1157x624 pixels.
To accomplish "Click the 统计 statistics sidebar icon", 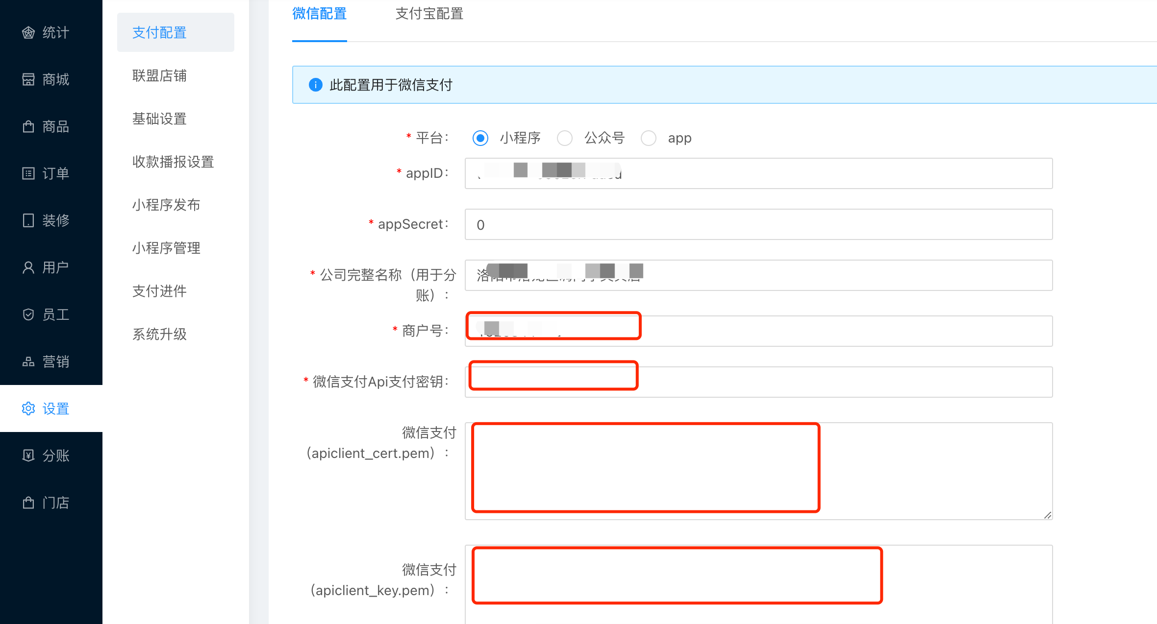I will tap(28, 32).
